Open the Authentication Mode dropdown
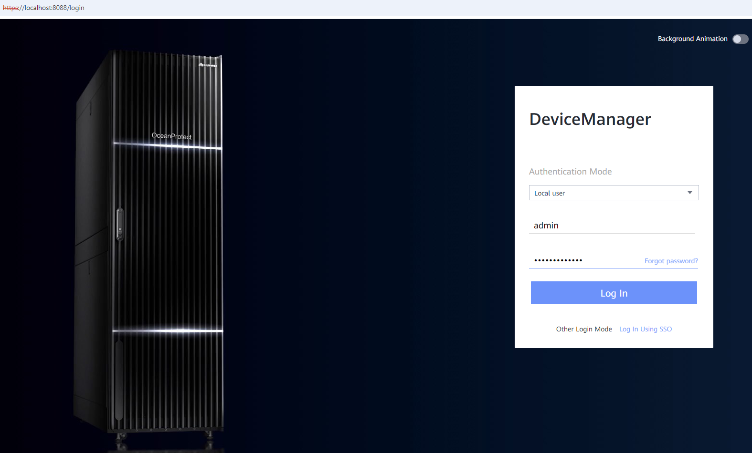Screen dimensions: 752x453 (x=614, y=193)
